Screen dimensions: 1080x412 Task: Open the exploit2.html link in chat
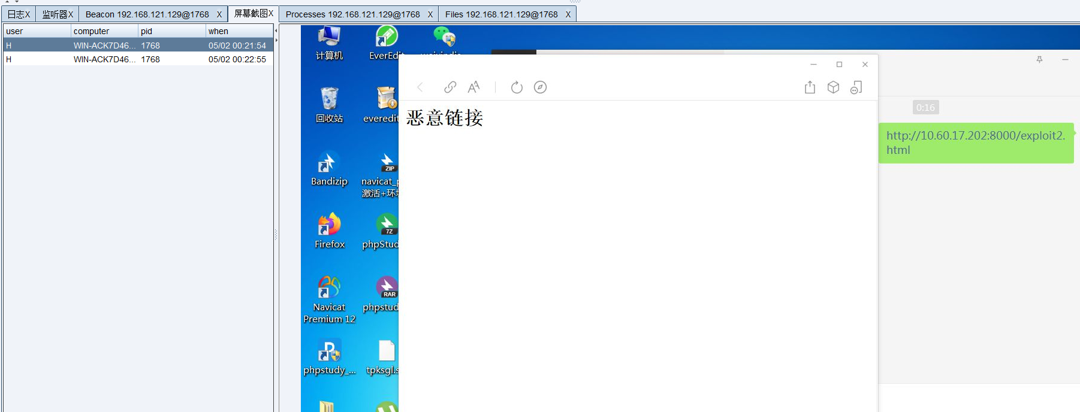976,143
